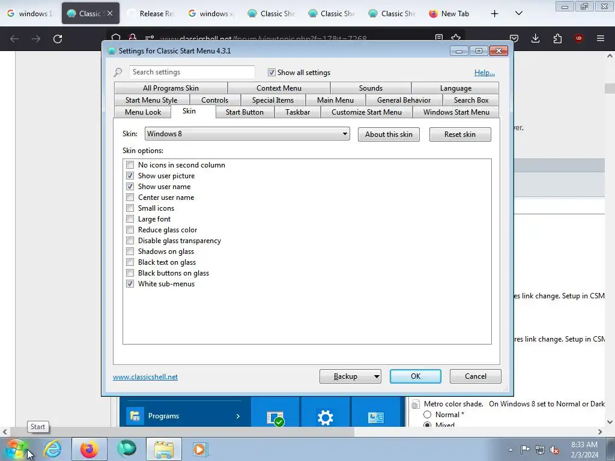Enable No icons in second column
Viewport: 615px width, 461px height.
point(130,165)
